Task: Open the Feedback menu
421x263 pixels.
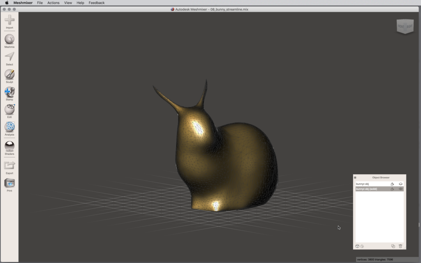Action: (97, 3)
